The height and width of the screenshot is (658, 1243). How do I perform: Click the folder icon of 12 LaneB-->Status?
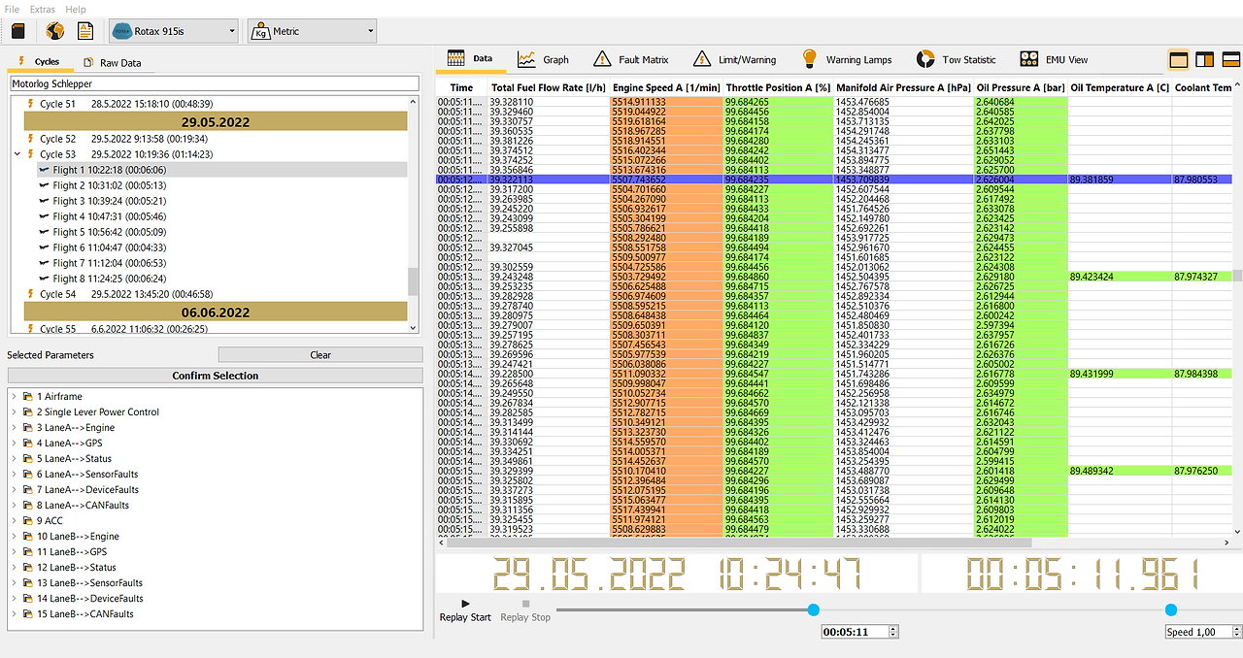pyautogui.click(x=28, y=568)
